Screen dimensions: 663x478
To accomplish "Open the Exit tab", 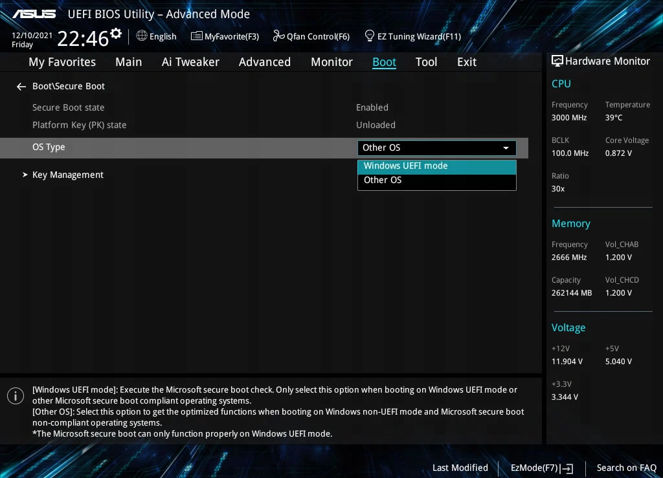I will click(467, 62).
